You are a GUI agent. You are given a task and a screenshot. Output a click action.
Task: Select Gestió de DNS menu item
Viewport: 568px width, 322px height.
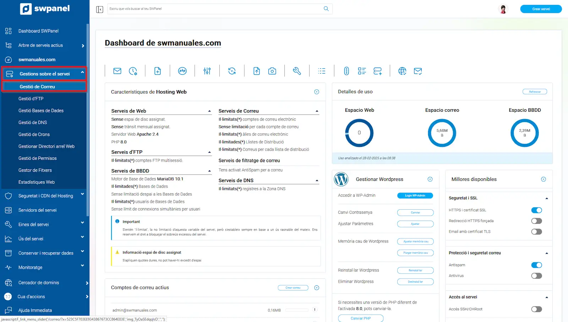[33, 122]
